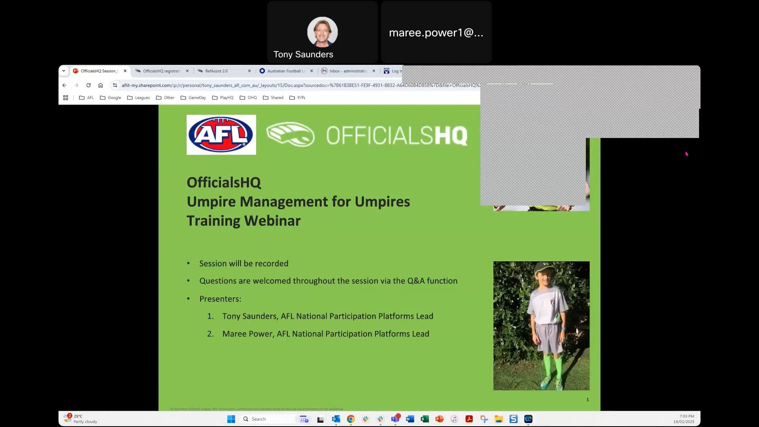Expand the tab search dropdown arrow
Viewport: 759px width, 427px height.
(x=64, y=71)
